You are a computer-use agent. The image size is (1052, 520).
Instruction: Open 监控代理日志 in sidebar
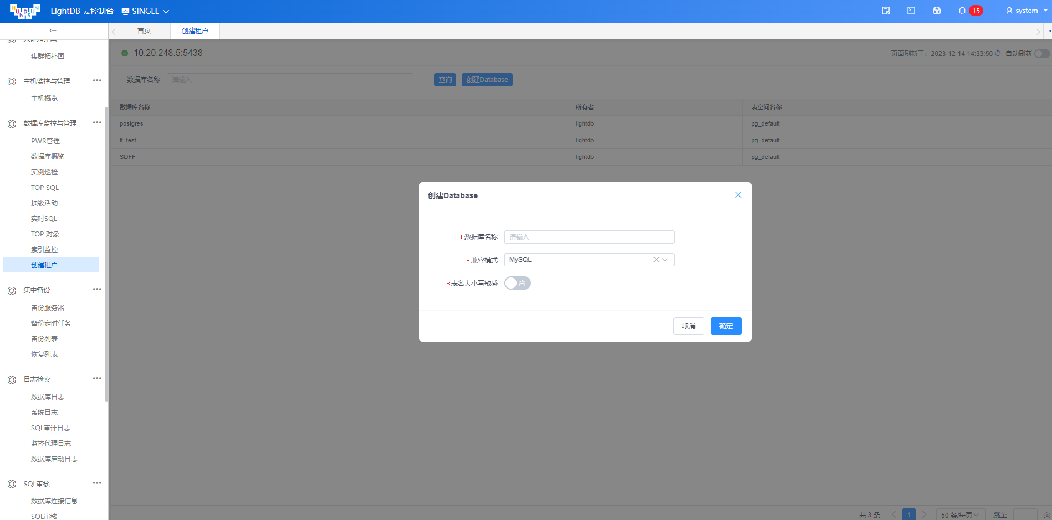[x=51, y=444]
